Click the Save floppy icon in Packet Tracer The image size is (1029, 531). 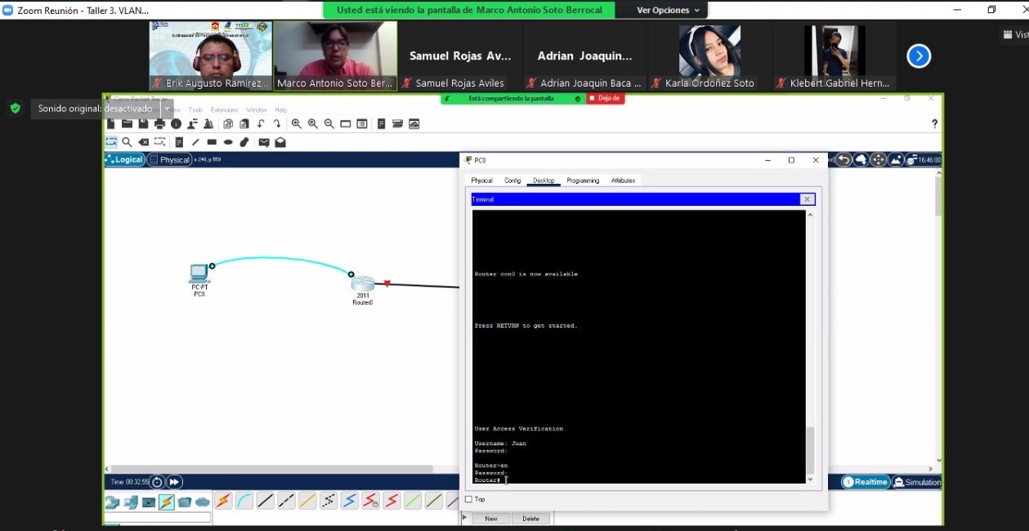point(143,124)
